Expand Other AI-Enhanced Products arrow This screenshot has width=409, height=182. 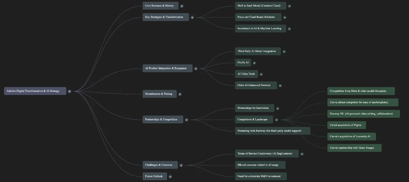(x=280, y=86)
